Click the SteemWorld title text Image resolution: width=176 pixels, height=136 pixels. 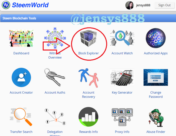pos(30,5)
